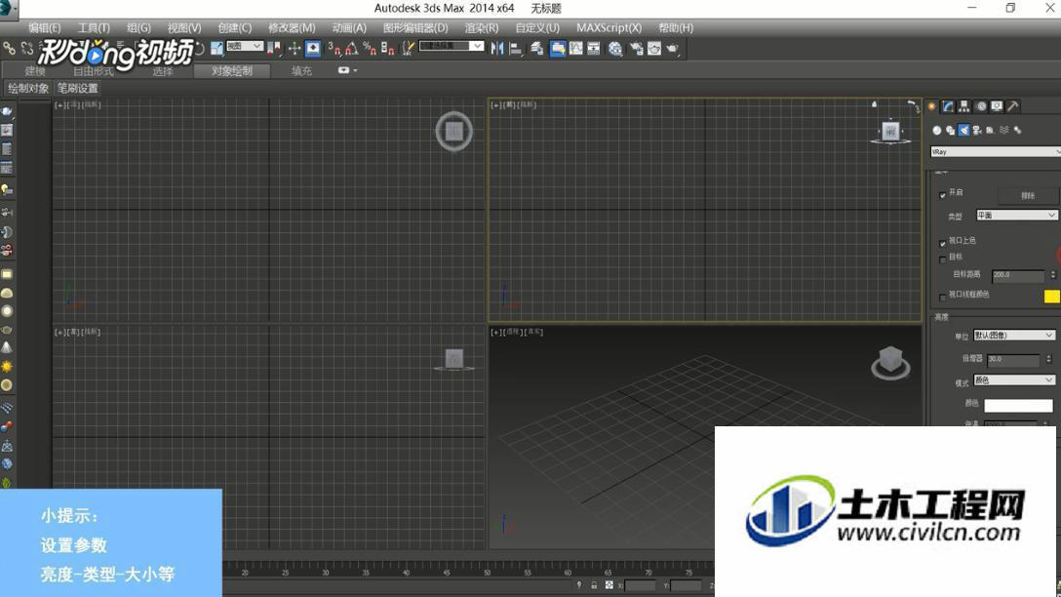Open Render Setup teapot icon
The image size is (1061, 597).
(x=636, y=48)
